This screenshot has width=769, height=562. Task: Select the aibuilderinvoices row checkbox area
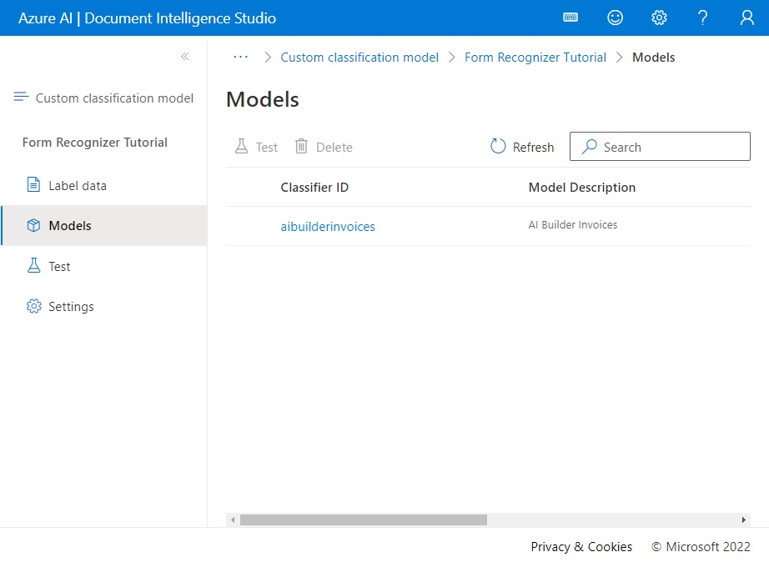[253, 226]
